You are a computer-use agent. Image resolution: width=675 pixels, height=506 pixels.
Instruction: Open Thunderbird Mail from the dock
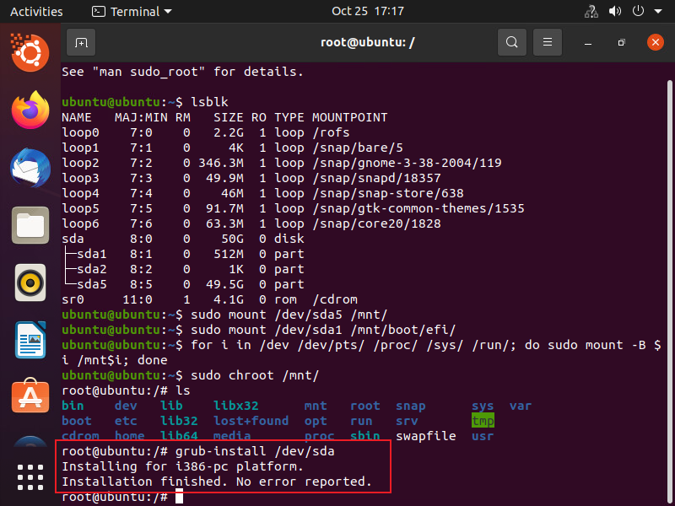tap(30, 168)
